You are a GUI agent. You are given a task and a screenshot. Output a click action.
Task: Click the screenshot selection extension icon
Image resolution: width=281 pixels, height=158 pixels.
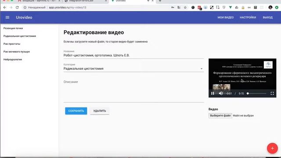point(218,7)
